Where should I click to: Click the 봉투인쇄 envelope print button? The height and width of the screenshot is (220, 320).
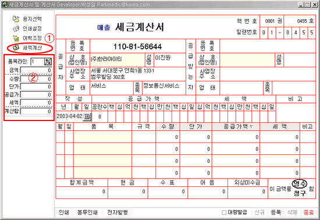[x=87, y=212]
